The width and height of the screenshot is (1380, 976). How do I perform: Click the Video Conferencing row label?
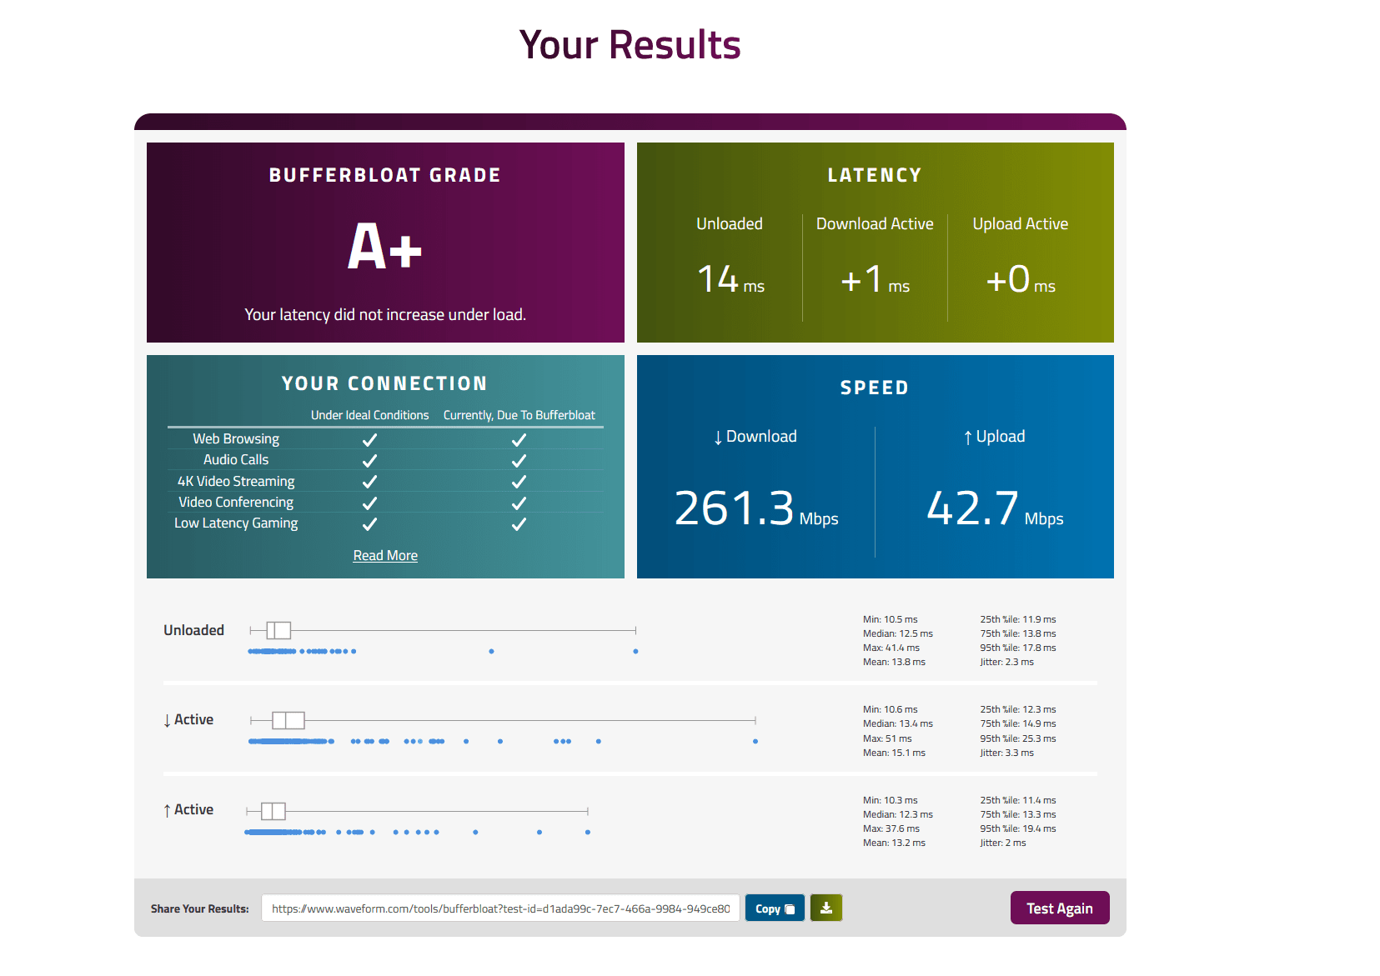236,502
